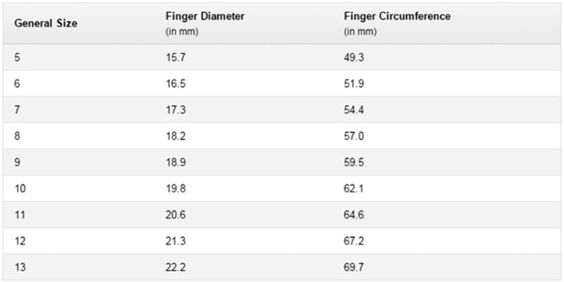564x282 pixels.
Task: Select the size 12 cell
Action: pyautogui.click(x=20, y=240)
